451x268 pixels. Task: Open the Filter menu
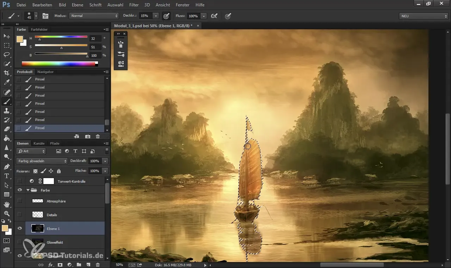click(134, 5)
